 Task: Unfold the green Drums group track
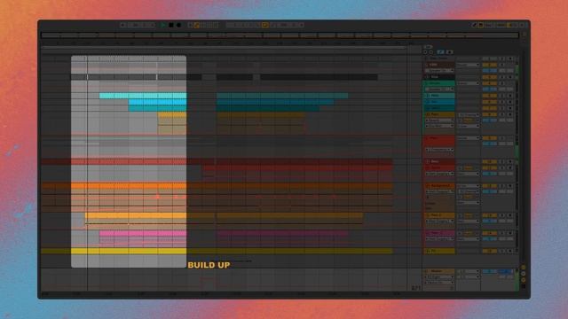coord(426,83)
